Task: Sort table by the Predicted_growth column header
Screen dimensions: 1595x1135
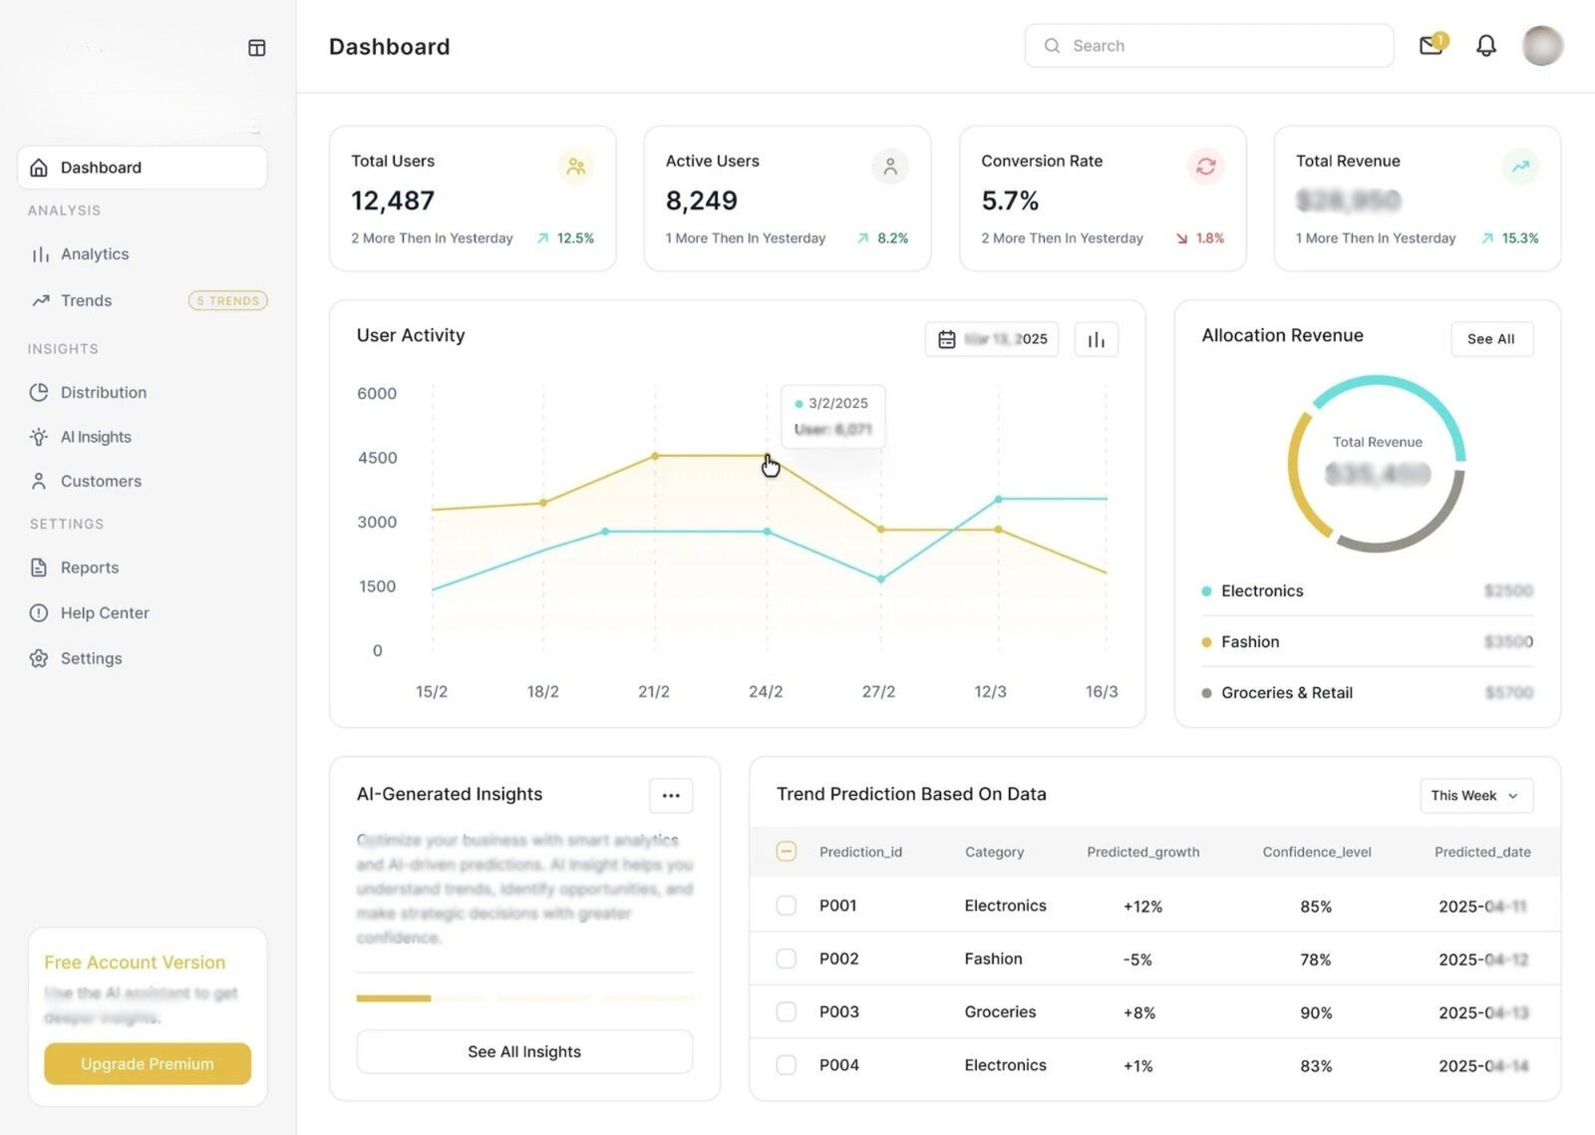Action: click(1142, 852)
